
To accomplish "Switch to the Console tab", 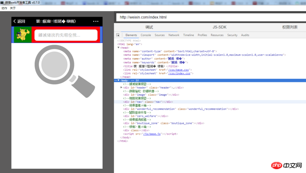I will click(146, 35).
